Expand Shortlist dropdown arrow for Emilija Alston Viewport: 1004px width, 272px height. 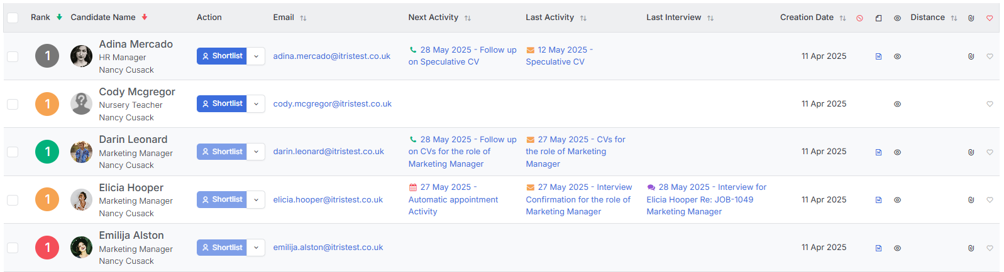tap(256, 248)
